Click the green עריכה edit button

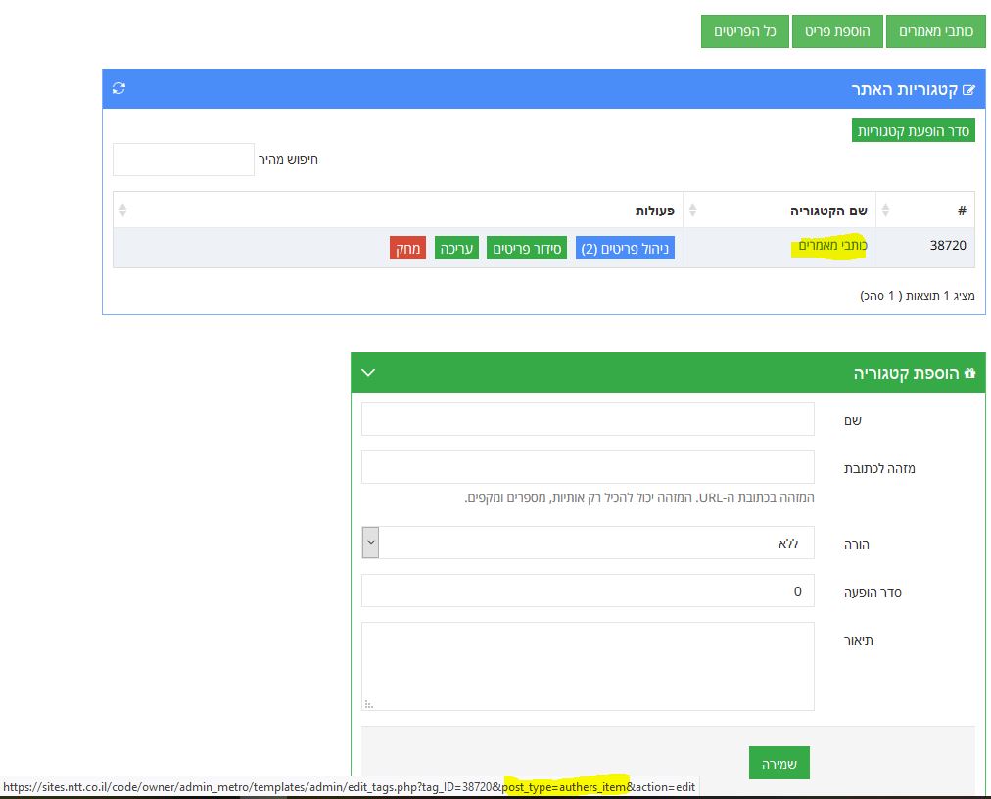[456, 249]
